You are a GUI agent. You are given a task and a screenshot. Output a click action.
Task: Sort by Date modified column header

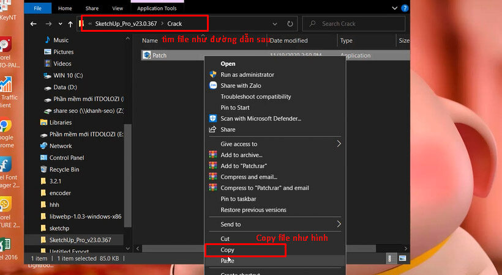[x=288, y=40]
